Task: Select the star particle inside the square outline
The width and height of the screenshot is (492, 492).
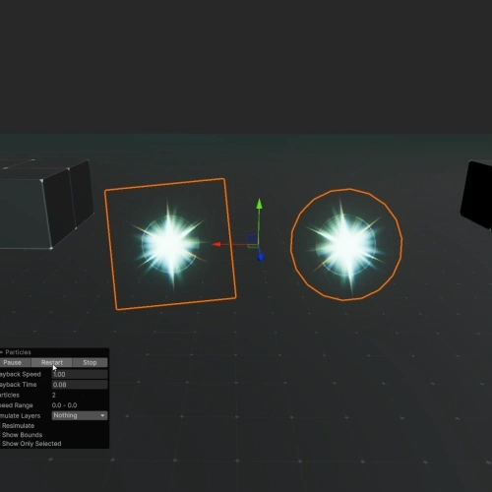Action: (169, 244)
